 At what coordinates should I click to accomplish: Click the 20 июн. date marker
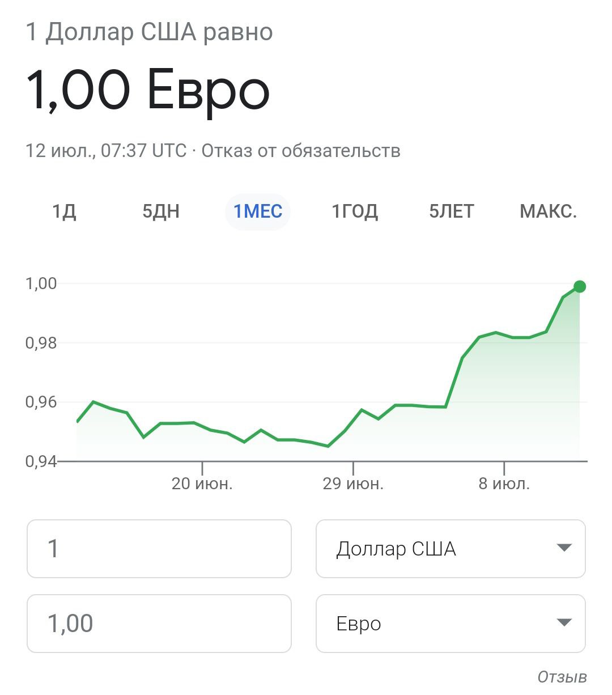click(x=202, y=484)
